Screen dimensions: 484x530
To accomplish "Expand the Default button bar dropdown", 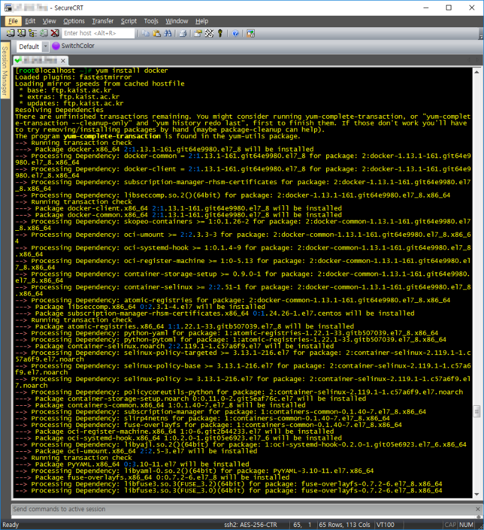I will pyautogui.click(x=45, y=47).
